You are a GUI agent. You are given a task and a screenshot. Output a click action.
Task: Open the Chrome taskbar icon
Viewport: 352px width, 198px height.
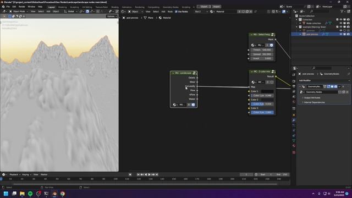click(63, 194)
